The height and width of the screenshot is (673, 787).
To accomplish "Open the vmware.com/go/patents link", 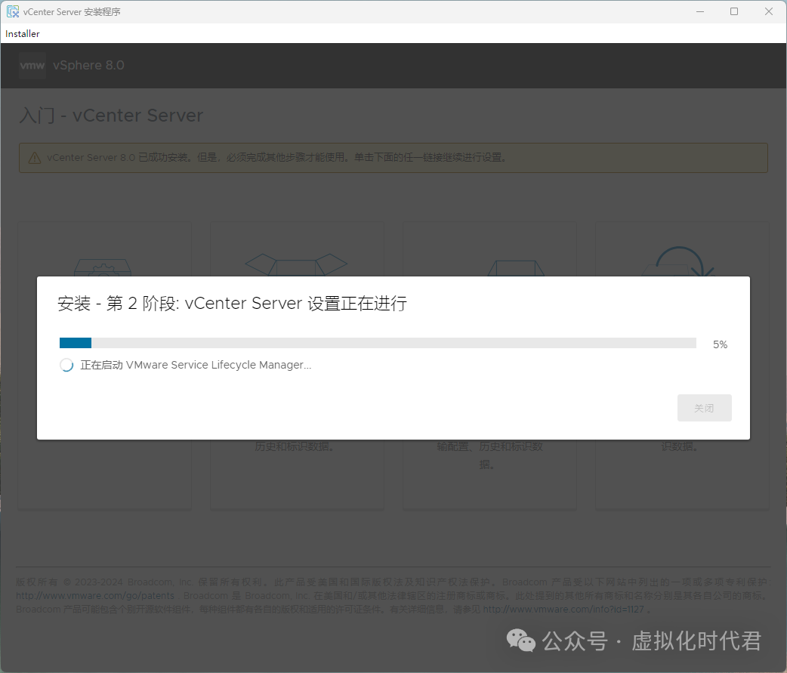I will 95,596.
